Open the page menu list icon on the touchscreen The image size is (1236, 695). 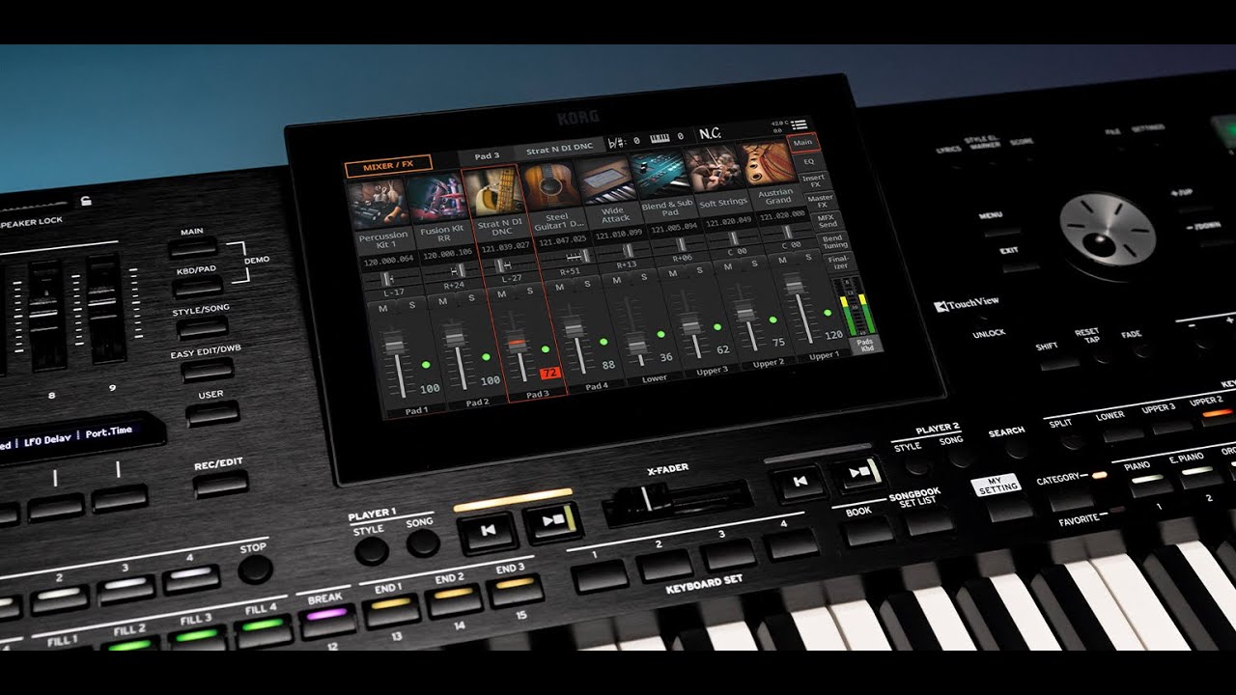tap(800, 125)
